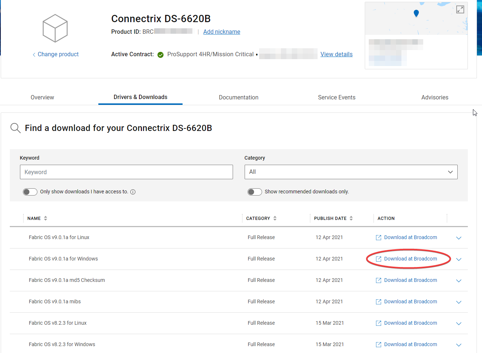Expand the map using the corner expand icon
The image size is (482, 353).
click(x=460, y=9)
